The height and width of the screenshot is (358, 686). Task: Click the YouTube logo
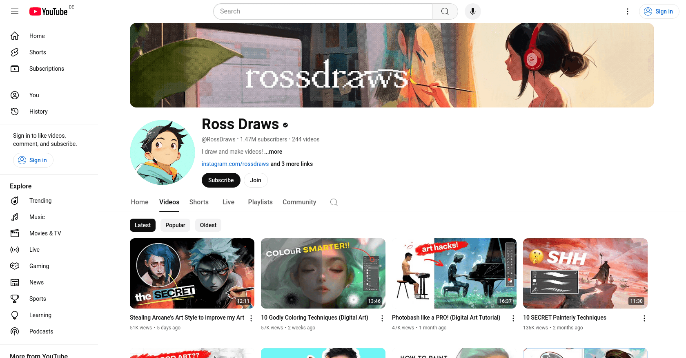coord(49,11)
